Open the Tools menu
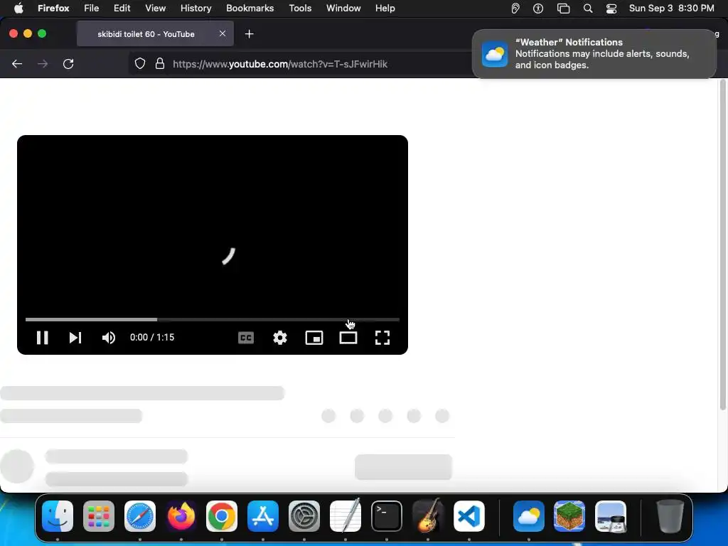Screen dimensions: 728x546 click(x=300, y=9)
